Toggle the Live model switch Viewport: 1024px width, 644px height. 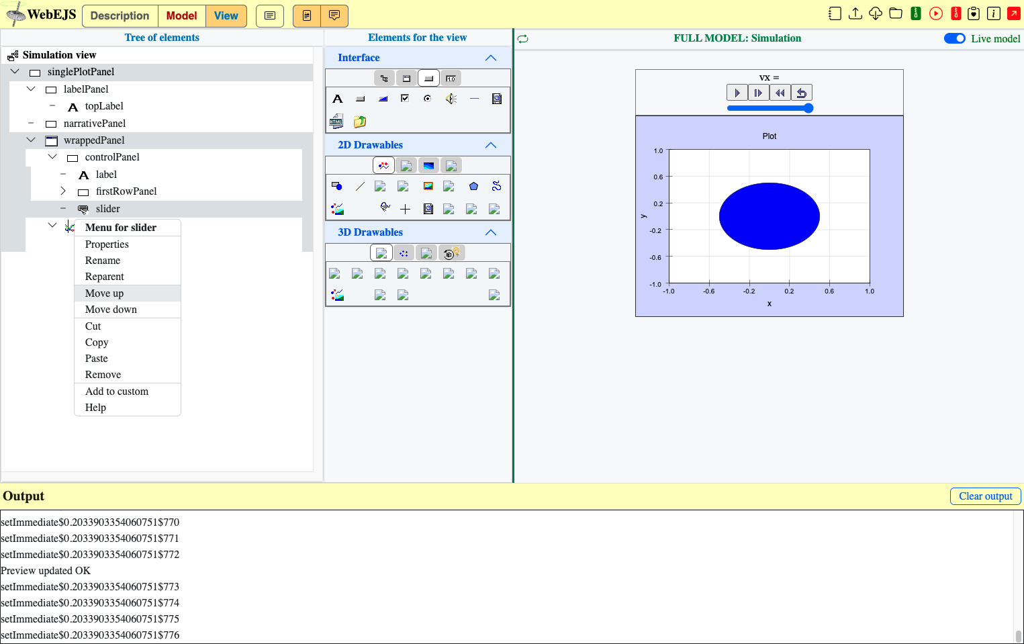[x=954, y=38]
